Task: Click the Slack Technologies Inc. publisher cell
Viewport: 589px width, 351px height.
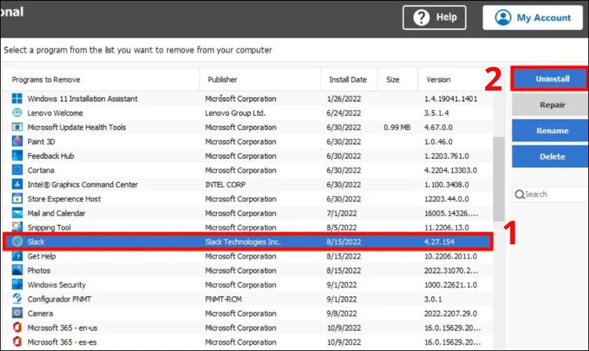Action: pos(243,242)
